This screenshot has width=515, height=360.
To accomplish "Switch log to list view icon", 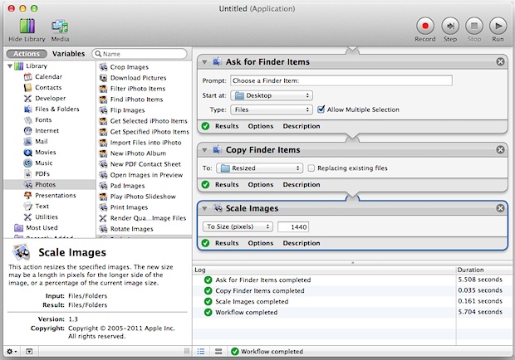I will click(x=201, y=352).
